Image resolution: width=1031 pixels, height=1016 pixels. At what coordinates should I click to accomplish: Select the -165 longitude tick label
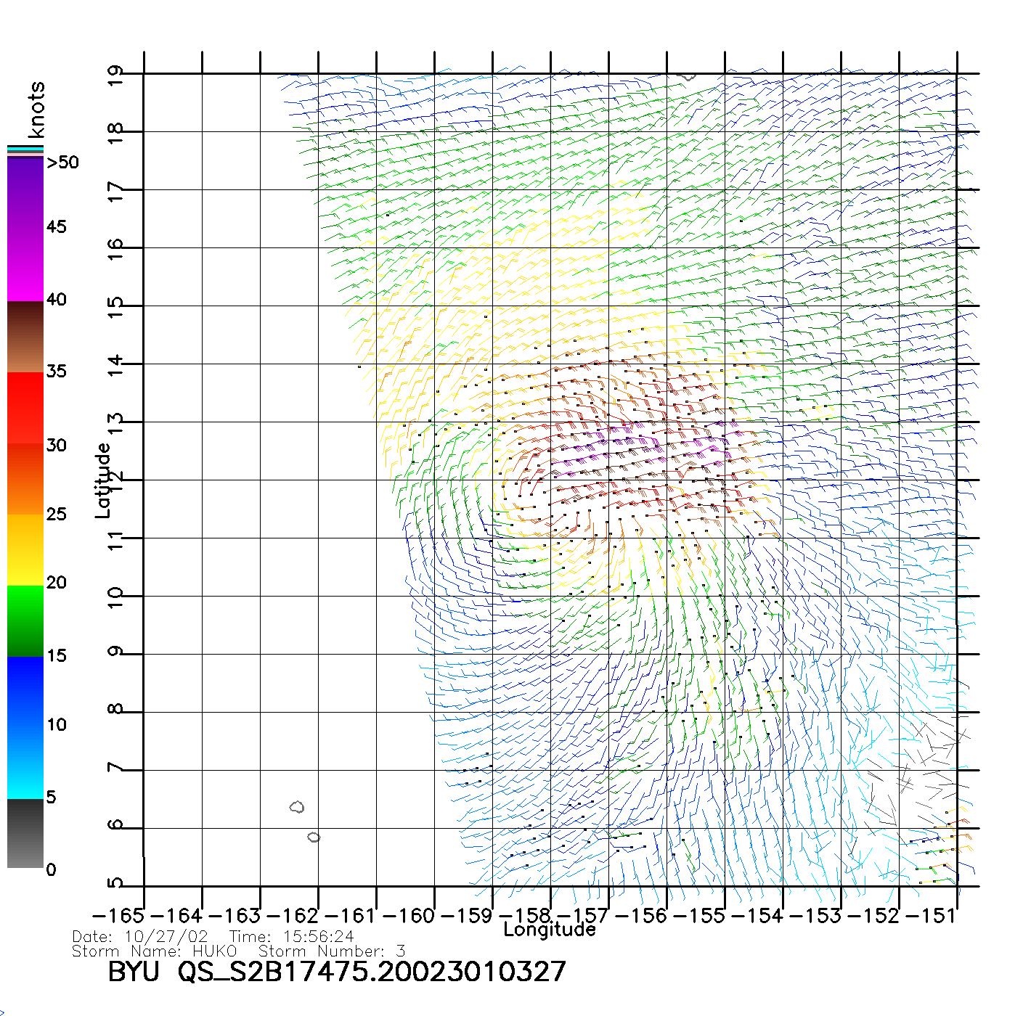point(118,915)
